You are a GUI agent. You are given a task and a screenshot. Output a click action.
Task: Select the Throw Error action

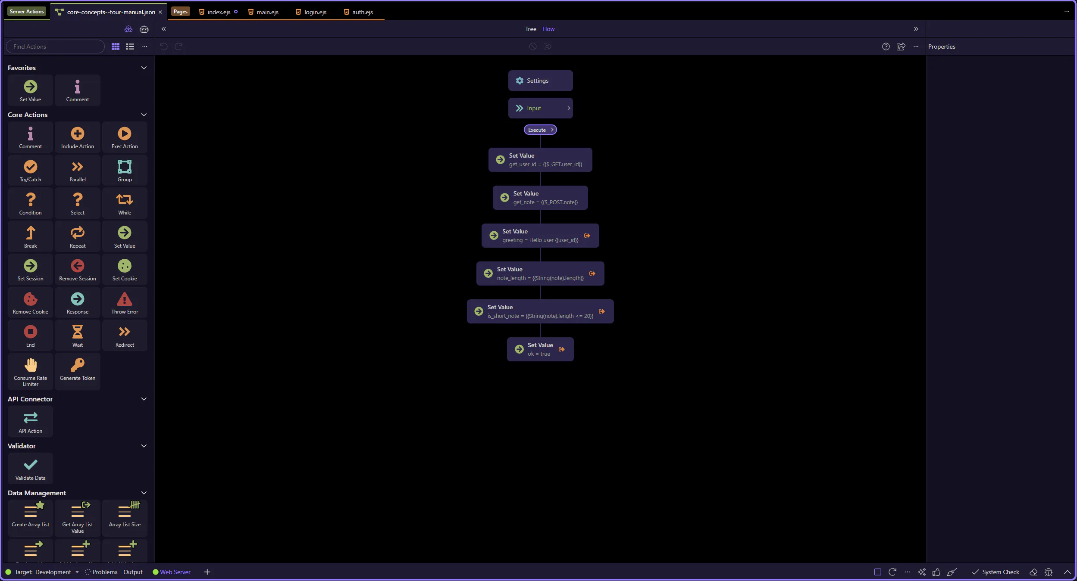(125, 303)
